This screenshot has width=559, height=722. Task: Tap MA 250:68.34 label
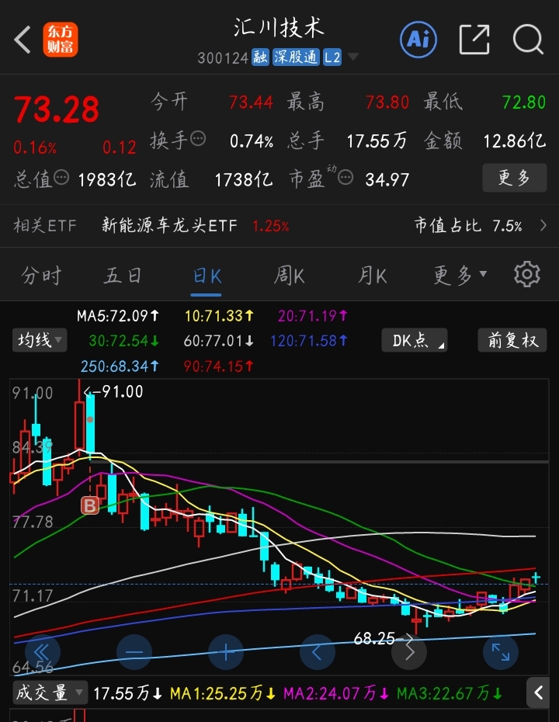[x=120, y=366]
